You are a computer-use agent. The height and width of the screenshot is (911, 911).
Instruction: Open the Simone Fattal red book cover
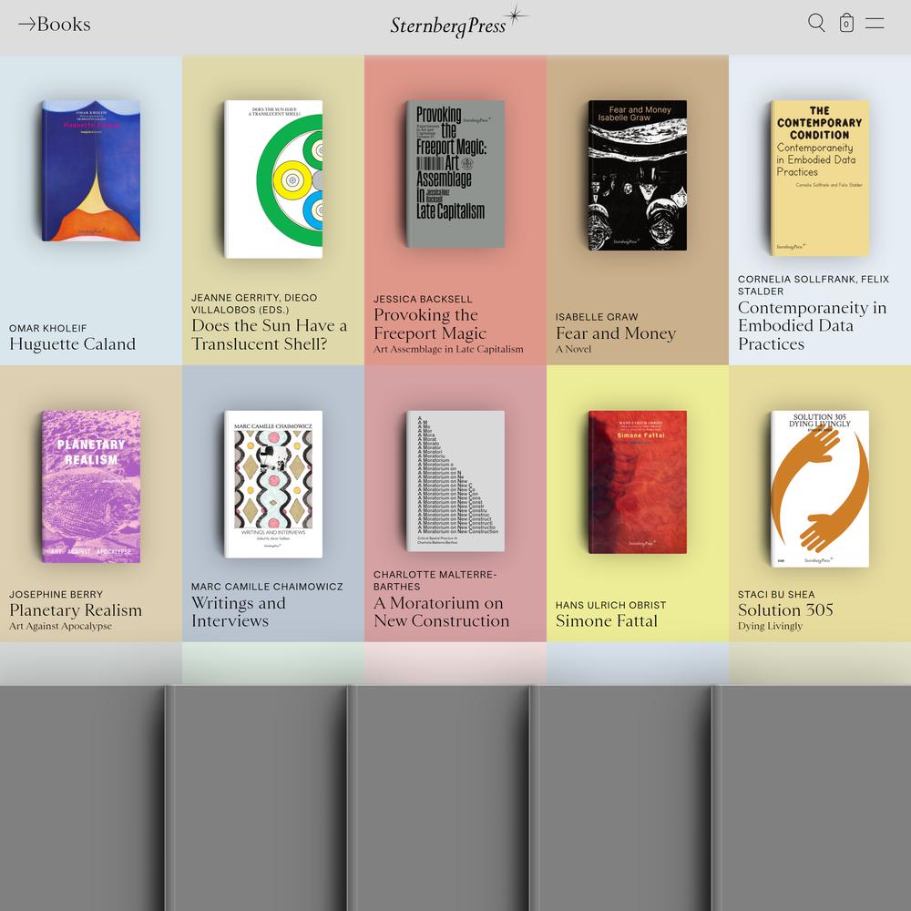pyautogui.click(x=638, y=482)
